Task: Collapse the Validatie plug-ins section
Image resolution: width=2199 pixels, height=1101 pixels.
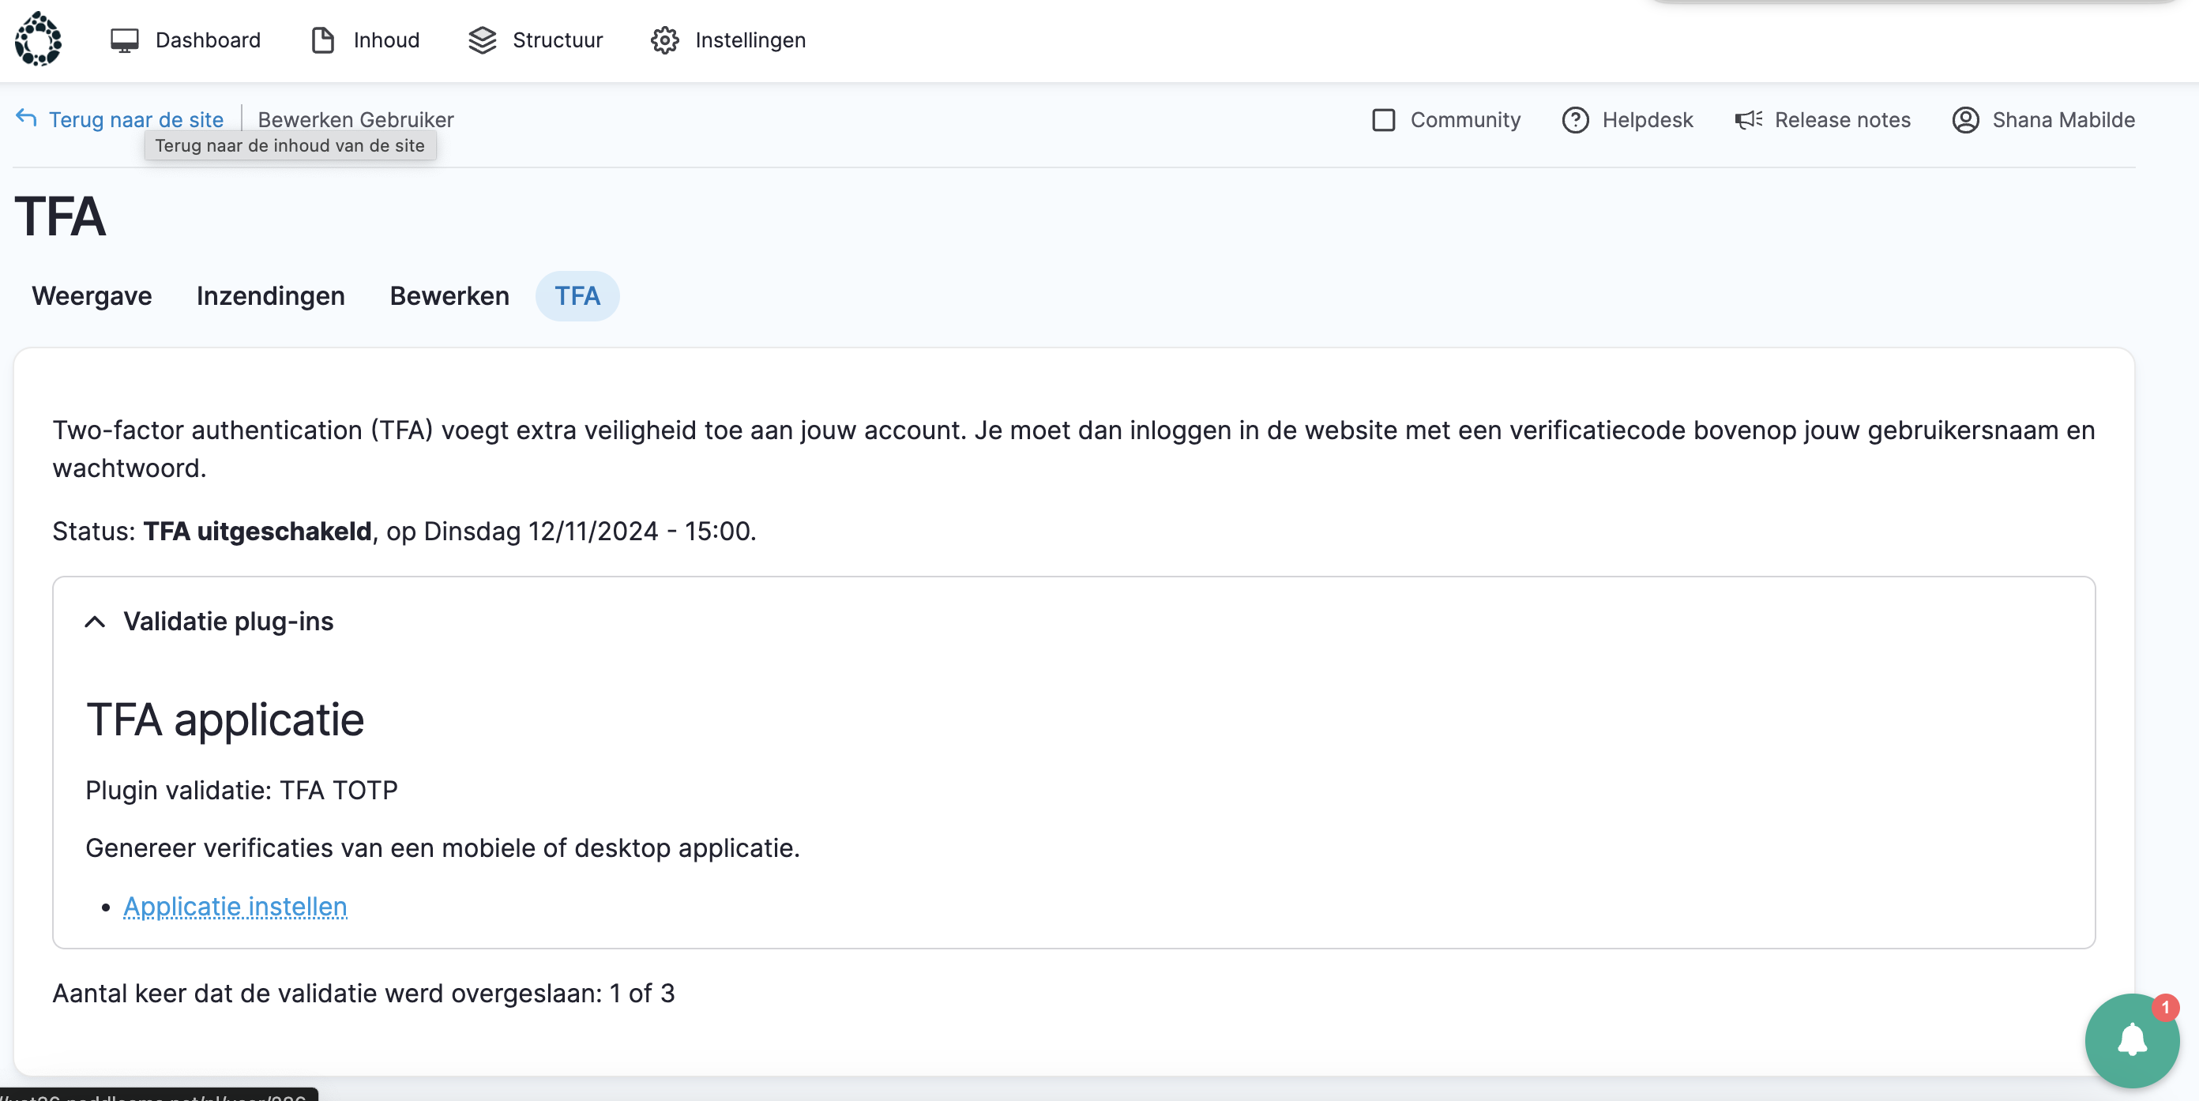Action: [95, 622]
